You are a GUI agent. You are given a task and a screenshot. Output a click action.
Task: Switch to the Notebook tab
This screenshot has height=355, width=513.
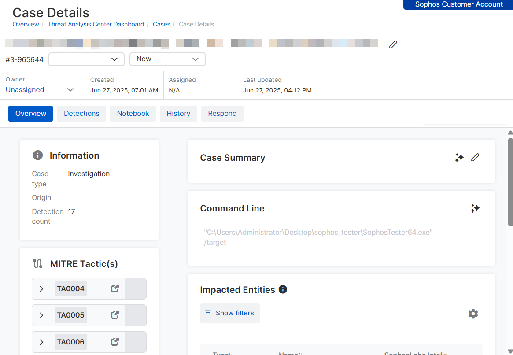pos(133,114)
